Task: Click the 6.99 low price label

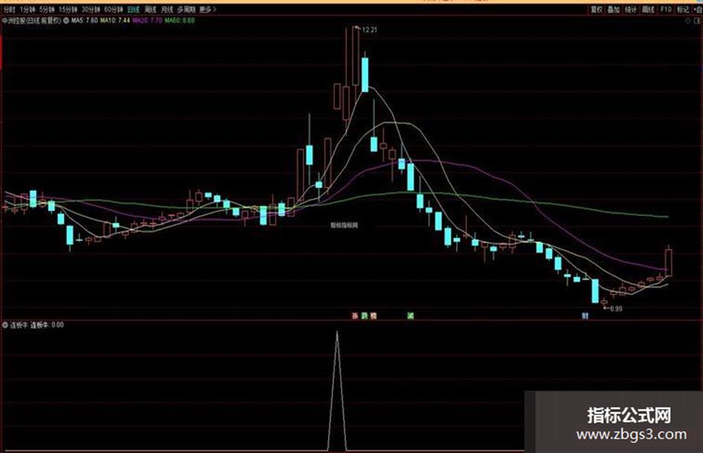Action: tap(616, 309)
